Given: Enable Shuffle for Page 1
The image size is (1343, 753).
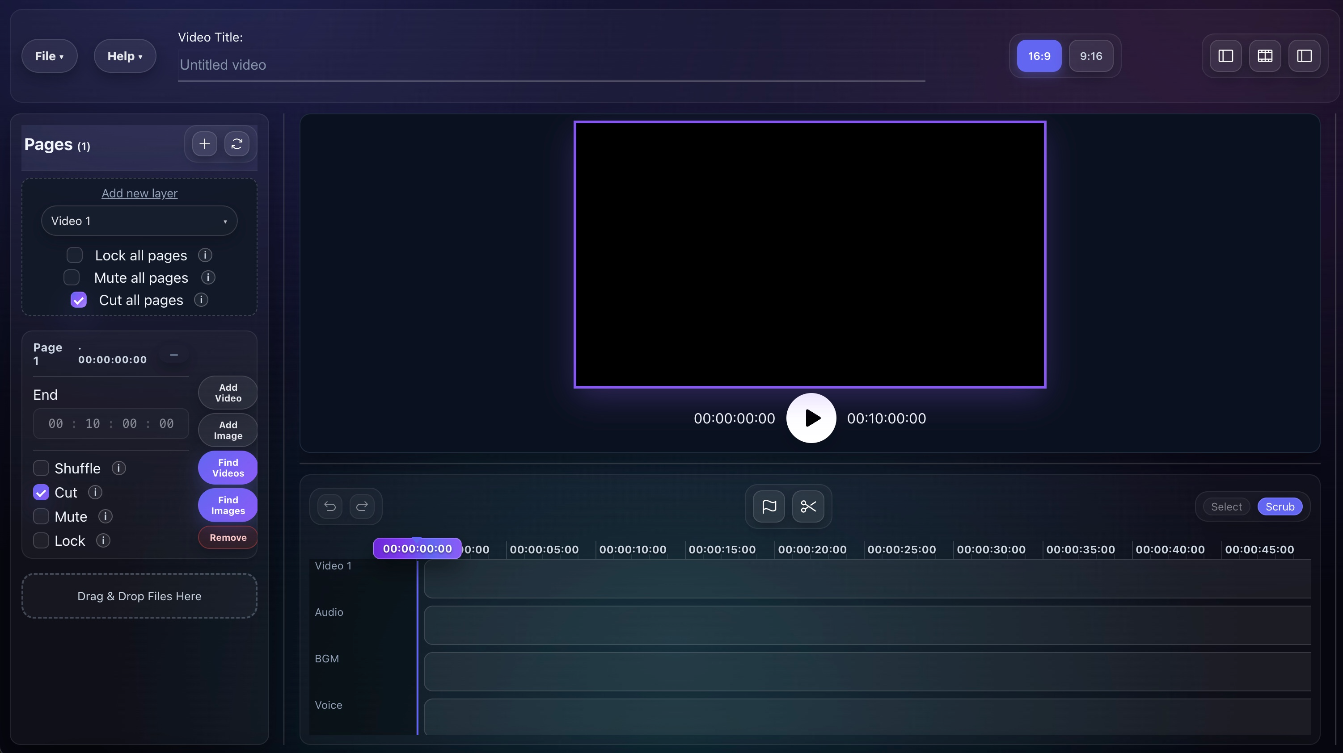Looking at the screenshot, I should (41, 468).
